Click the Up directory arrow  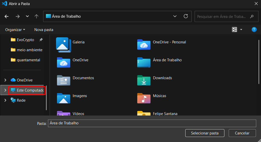click(36, 16)
